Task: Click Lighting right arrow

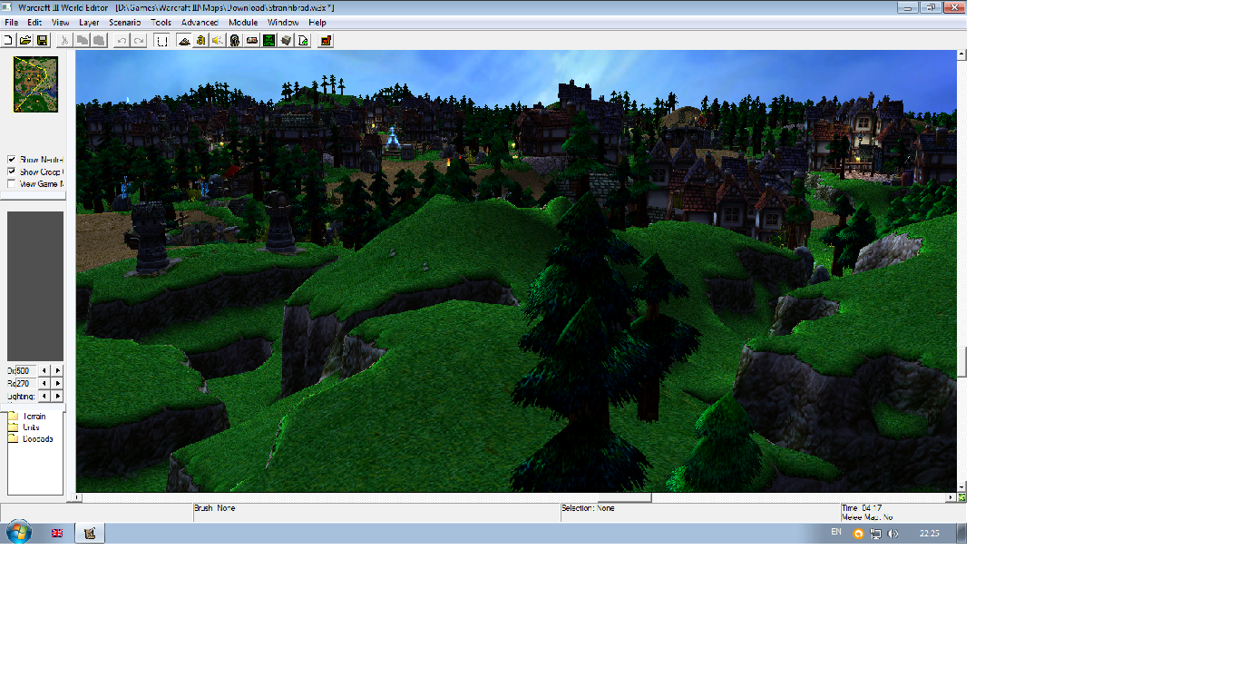Action: coord(57,396)
